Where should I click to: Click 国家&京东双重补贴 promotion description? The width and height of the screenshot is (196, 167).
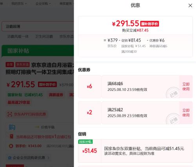144,149
